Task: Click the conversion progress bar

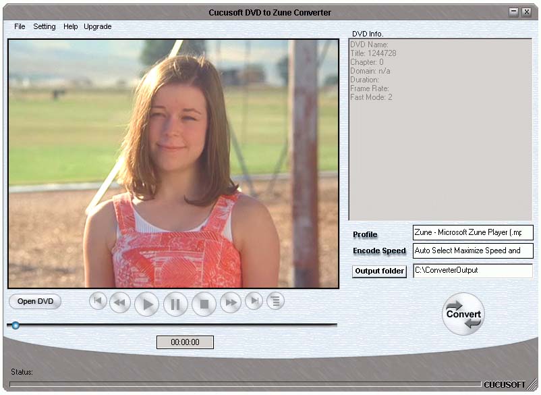Action: (x=246, y=384)
